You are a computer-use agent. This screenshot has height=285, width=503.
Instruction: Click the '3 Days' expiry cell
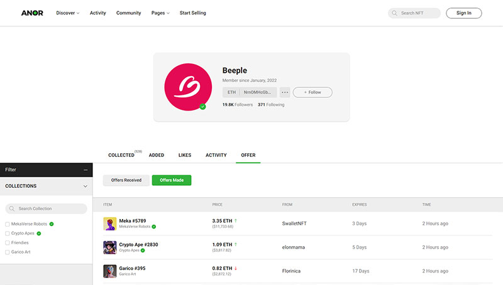point(359,223)
